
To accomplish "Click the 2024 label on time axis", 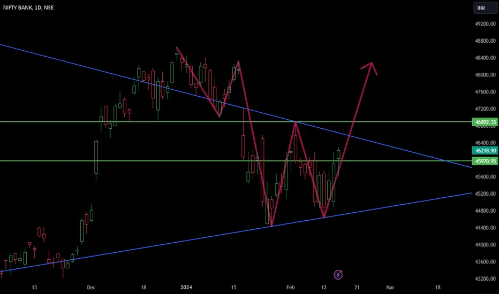I will [x=186, y=288].
